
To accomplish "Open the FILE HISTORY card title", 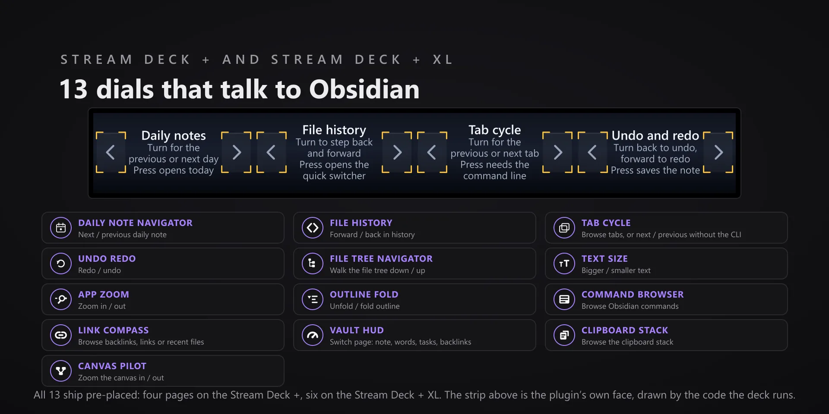I will (x=361, y=223).
